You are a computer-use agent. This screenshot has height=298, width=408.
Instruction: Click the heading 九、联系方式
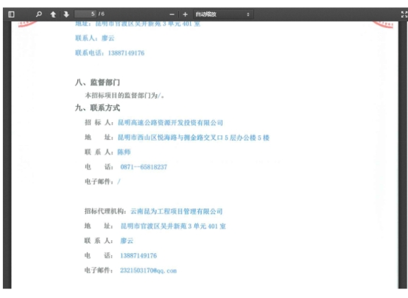97,108
